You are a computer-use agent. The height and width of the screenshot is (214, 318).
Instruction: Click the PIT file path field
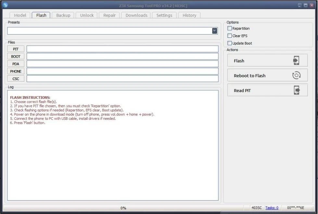coord(122,49)
